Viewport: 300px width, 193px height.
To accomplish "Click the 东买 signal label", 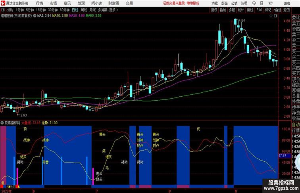I will [x=99, y=174].
